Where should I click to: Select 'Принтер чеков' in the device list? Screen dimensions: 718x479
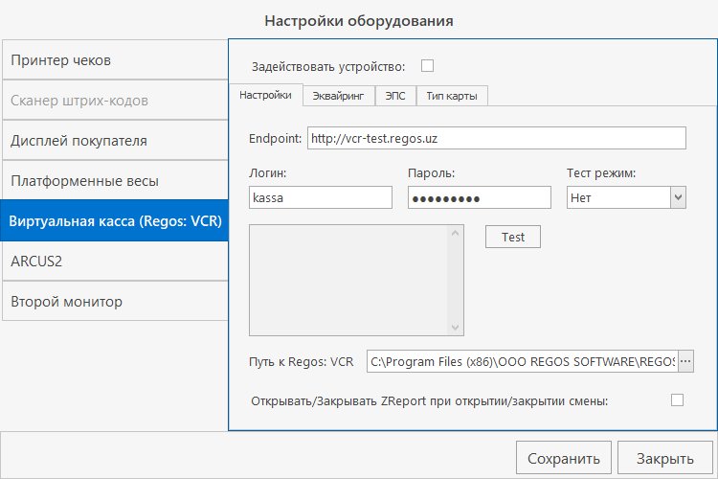(x=115, y=61)
